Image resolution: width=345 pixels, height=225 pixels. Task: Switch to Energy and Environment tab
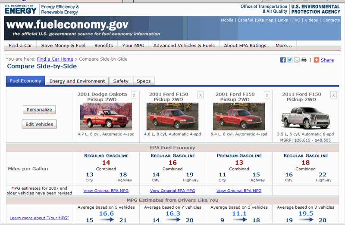point(77,81)
